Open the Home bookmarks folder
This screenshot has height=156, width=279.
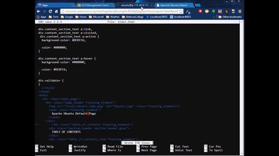coord(81,17)
